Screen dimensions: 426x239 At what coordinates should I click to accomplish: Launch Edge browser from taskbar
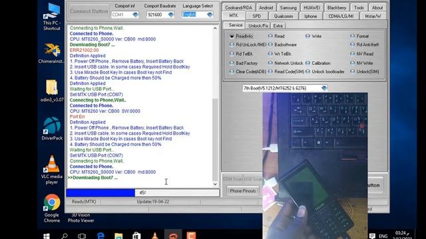(101, 236)
